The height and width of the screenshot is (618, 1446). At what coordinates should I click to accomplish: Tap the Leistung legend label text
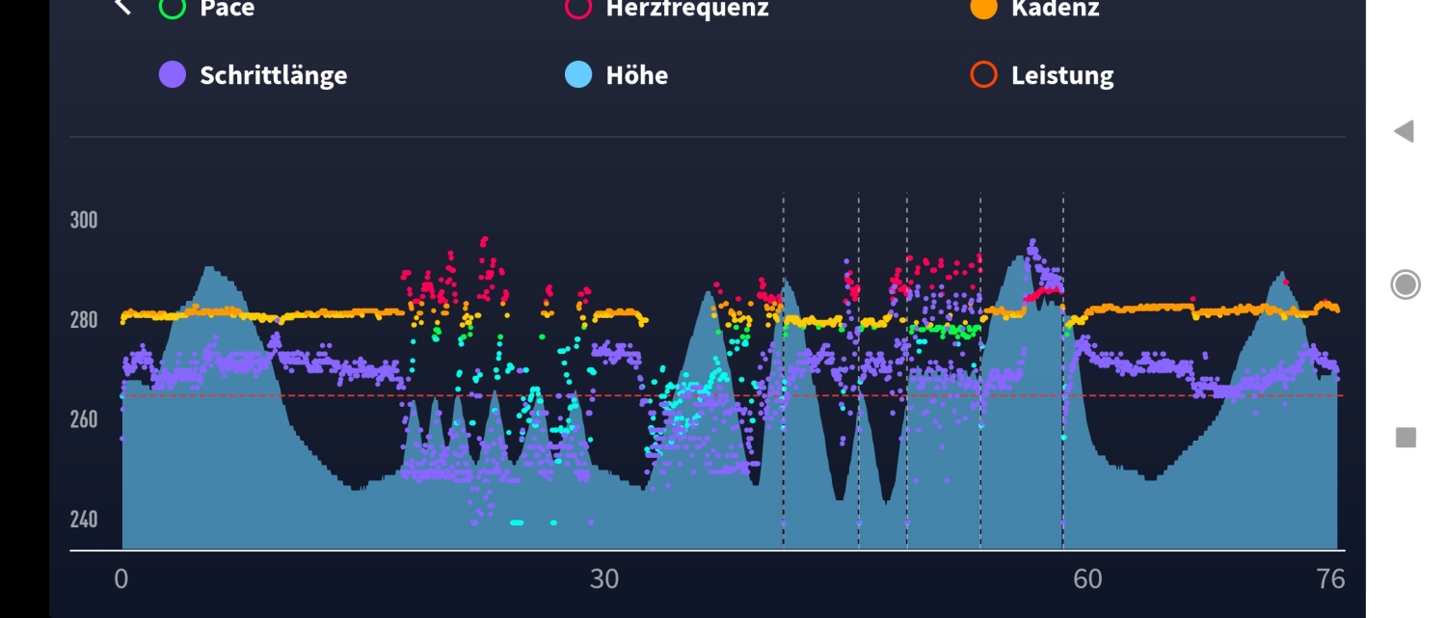point(1061,75)
